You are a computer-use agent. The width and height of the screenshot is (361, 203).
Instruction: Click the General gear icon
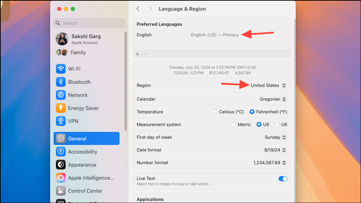61,138
